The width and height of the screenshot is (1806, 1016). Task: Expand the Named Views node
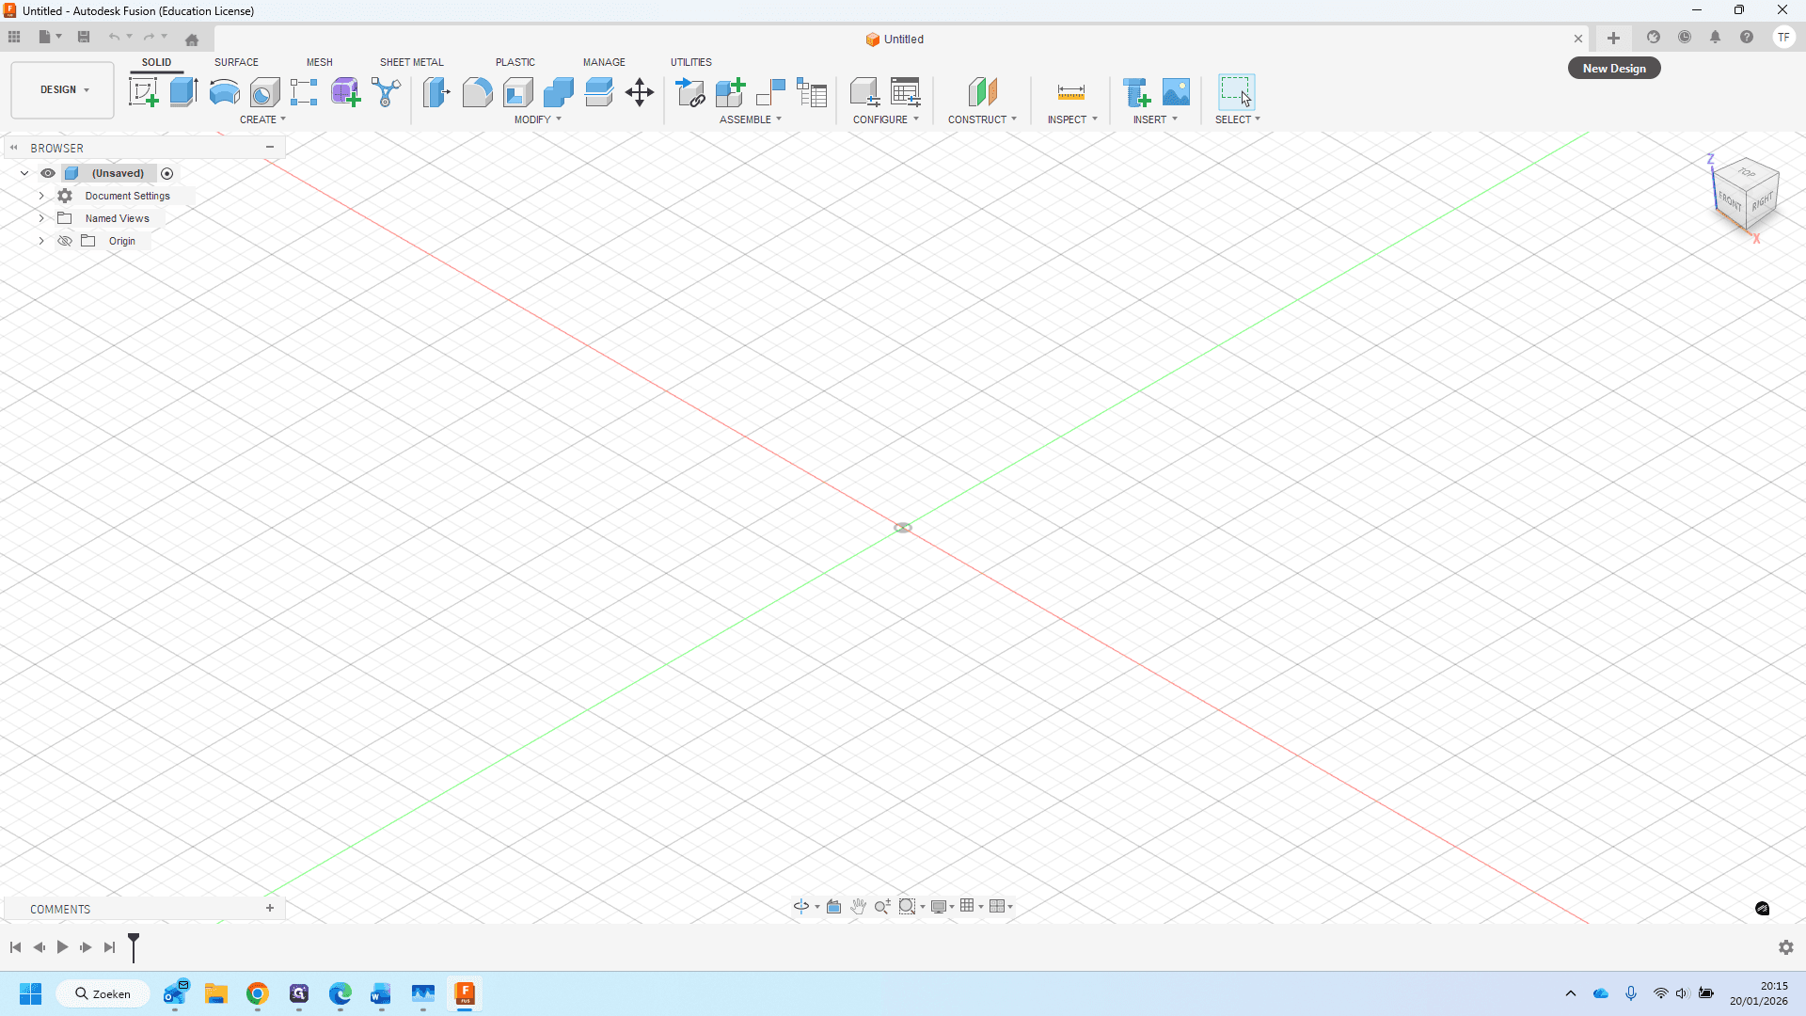tap(41, 218)
